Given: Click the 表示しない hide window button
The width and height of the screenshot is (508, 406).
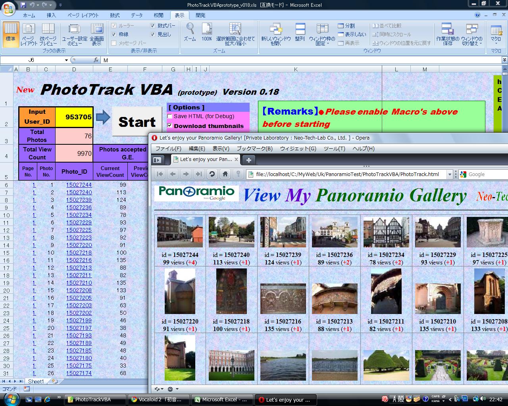Looking at the screenshot, I should pyautogui.click(x=352, y=34).
